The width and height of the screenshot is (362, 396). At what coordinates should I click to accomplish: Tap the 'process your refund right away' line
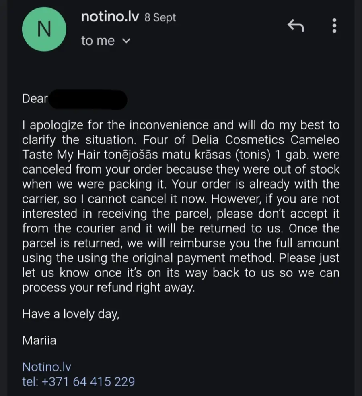coord(108,288)
